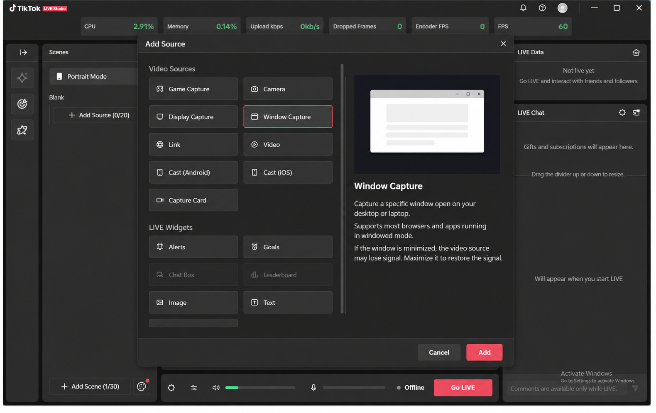Open LIVE Chat settings gear

622,112
